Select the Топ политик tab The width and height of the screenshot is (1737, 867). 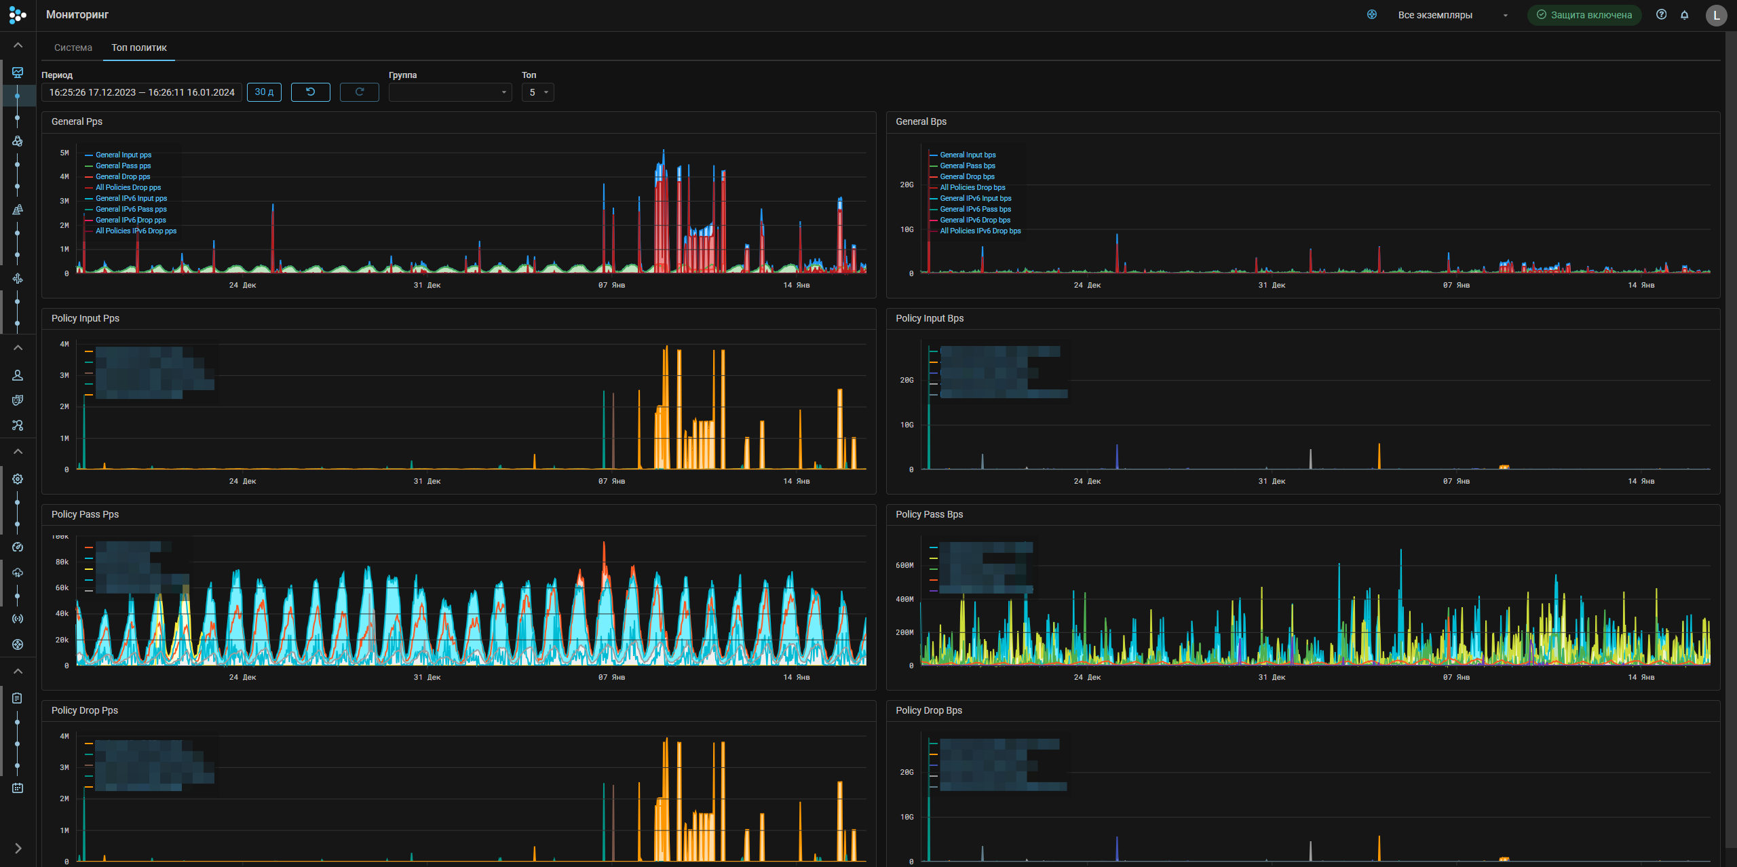point(139,47)
